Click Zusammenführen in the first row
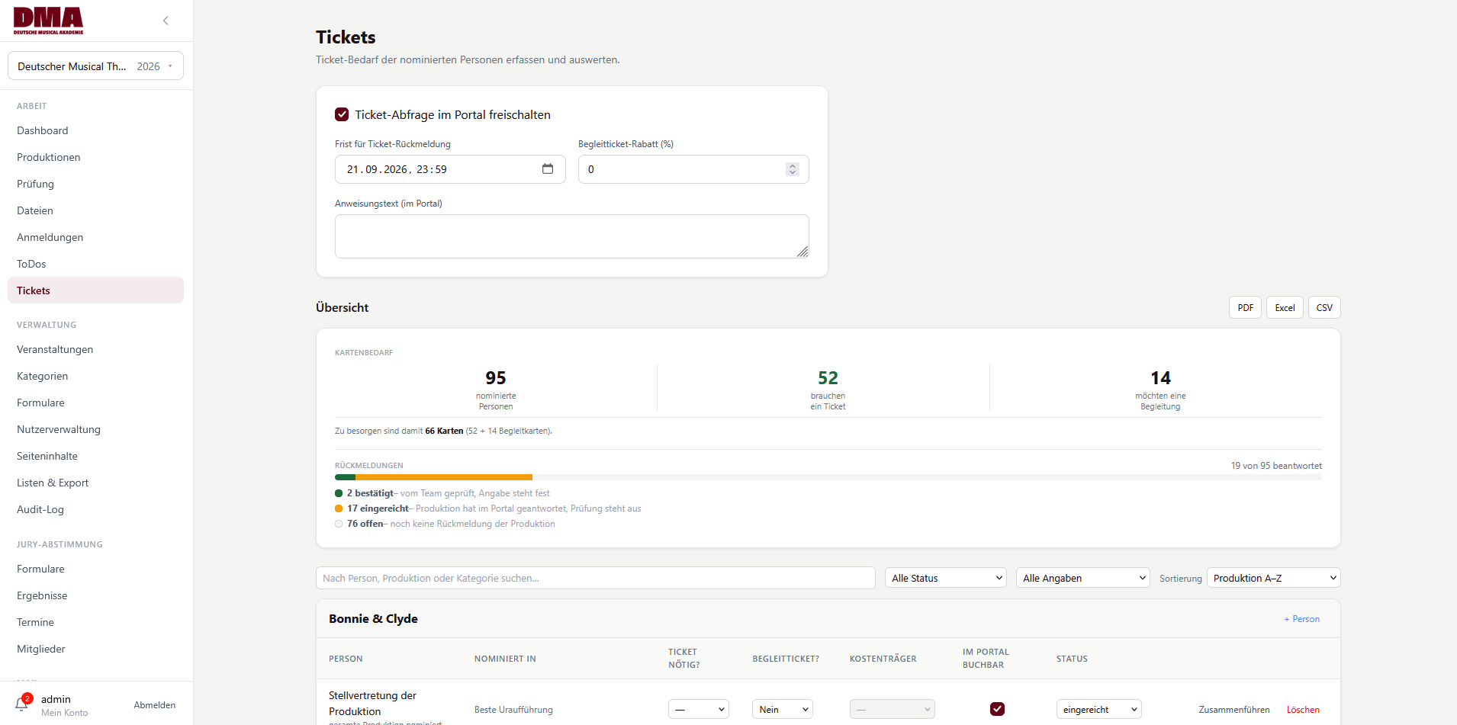Viewport: 1457px width, 725px height. [x=1234, y=710]
